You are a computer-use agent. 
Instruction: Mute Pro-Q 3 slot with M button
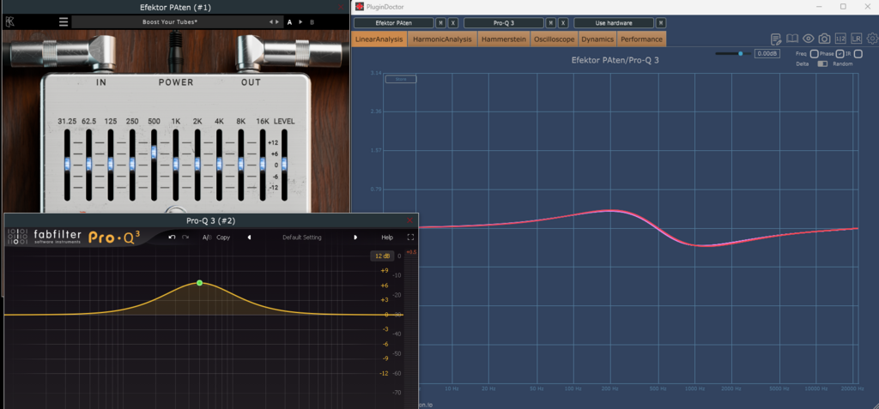pos(551,23)
